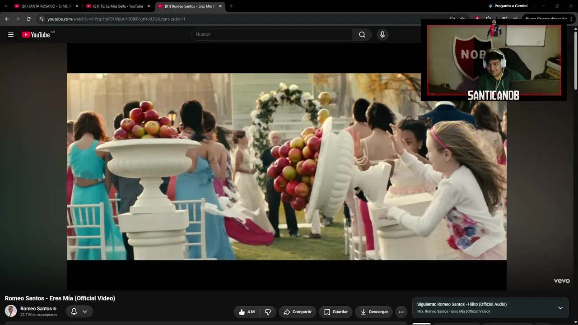This screenshot has height=325, width=578.
Task: Reload the current page
Action: pos(28,19)
